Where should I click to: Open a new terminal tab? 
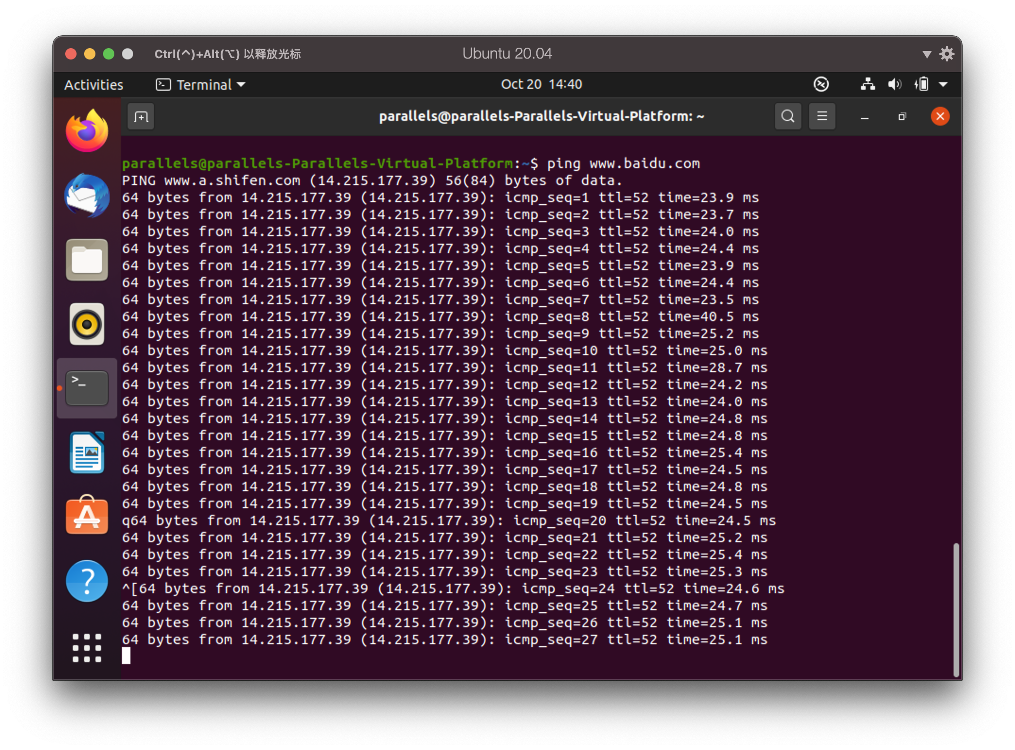tap(141, 117)
